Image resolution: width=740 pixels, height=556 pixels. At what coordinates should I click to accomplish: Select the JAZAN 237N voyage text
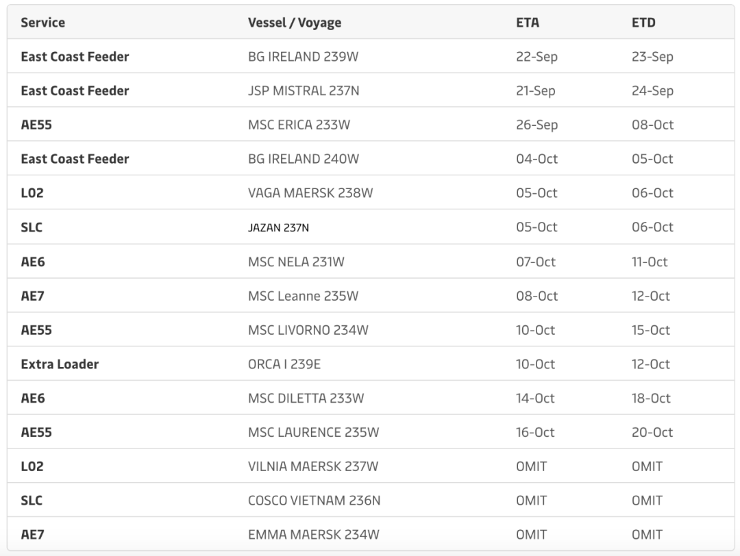click(x=278, y=227)
